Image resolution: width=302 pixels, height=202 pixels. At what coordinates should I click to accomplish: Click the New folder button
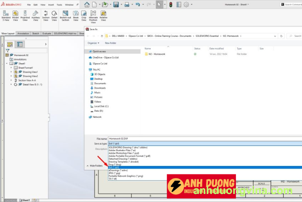tap(110, 43)
